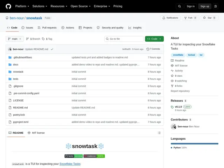Screen dimensions: 224x168
Task: Open the 7 Commits link
Action: [x=153, y=49]
